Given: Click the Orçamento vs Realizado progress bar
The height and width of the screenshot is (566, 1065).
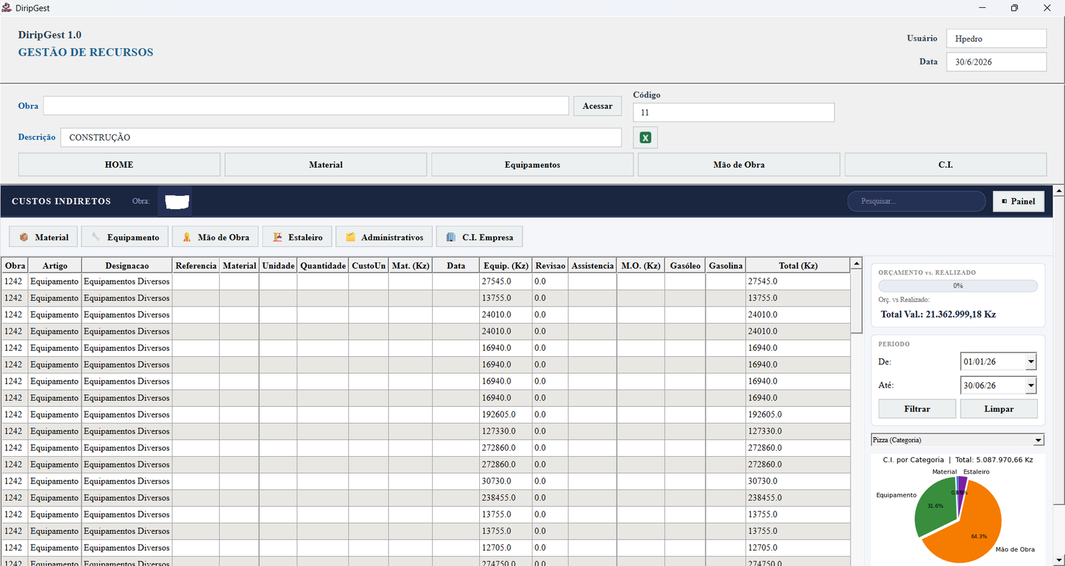Looking at the screenshot, I should click(958, 286).
